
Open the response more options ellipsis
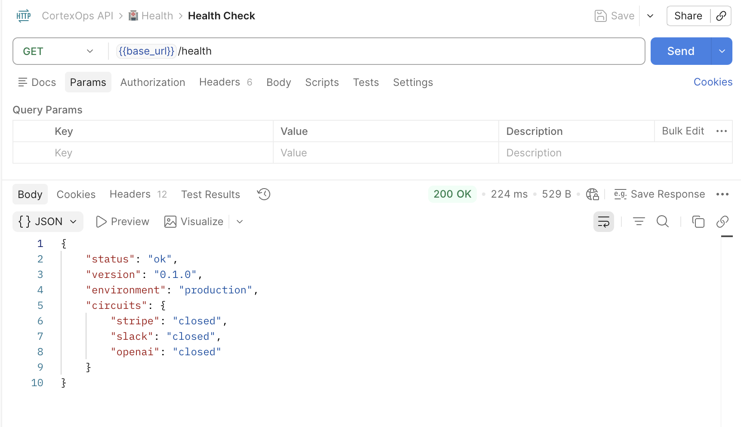point(722,194)
